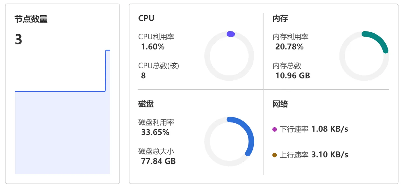
Task: Click the purple downlink rate dot
Action: tap(274, 130)
